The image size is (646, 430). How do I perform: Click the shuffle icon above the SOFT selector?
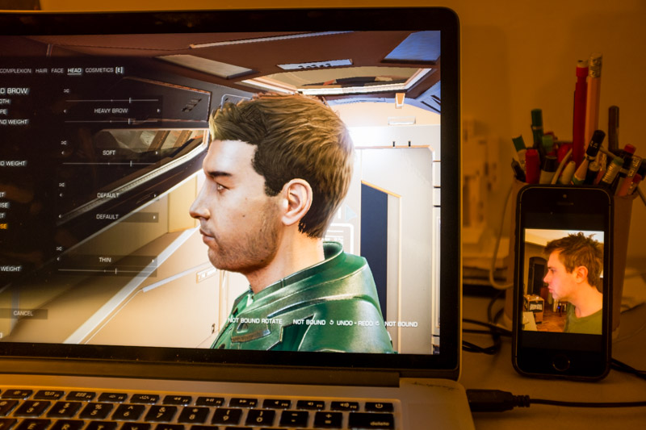64,143
